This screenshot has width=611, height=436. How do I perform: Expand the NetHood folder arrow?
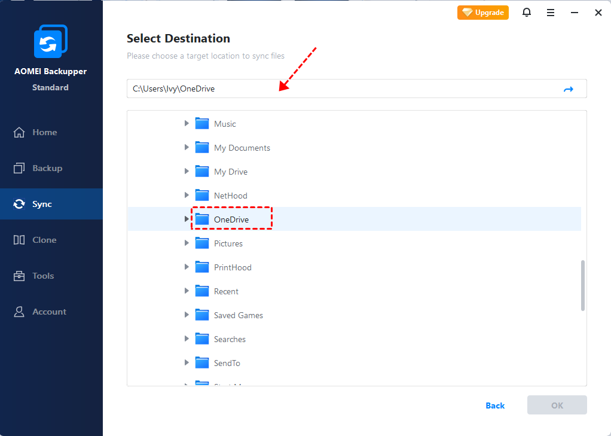point(187,196)
